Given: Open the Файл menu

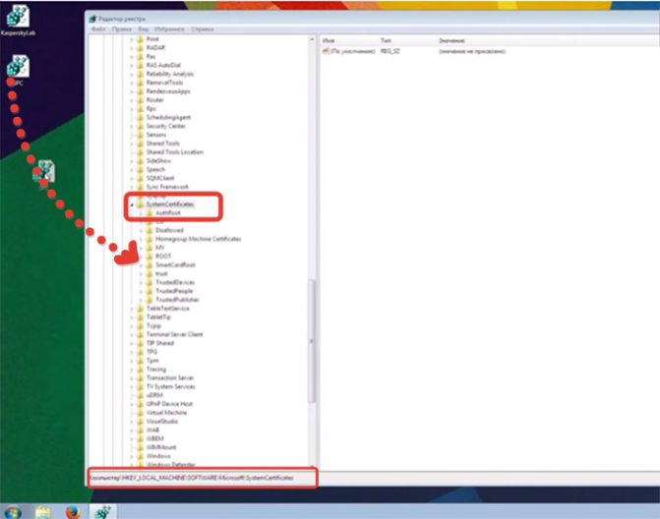Looking at the screenshot, I should (98, 29).
